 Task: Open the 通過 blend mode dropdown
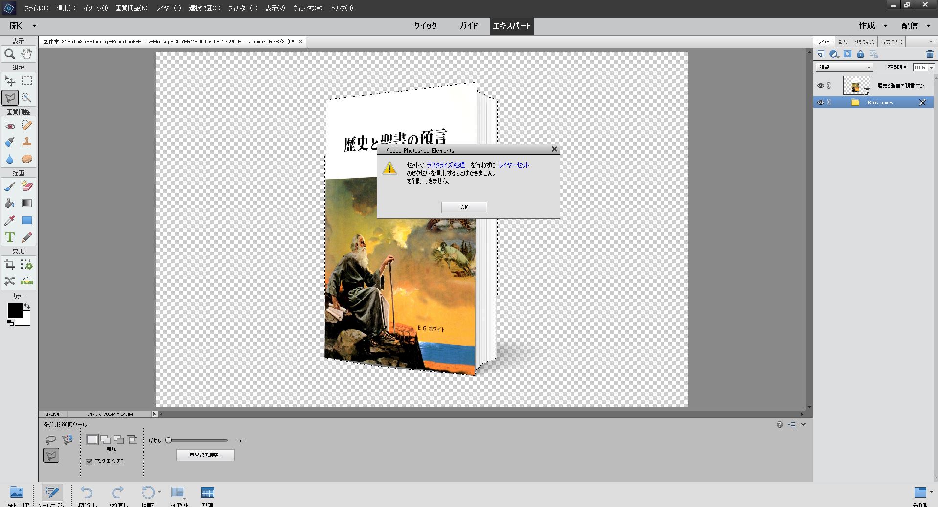click(x=845, y=67)
